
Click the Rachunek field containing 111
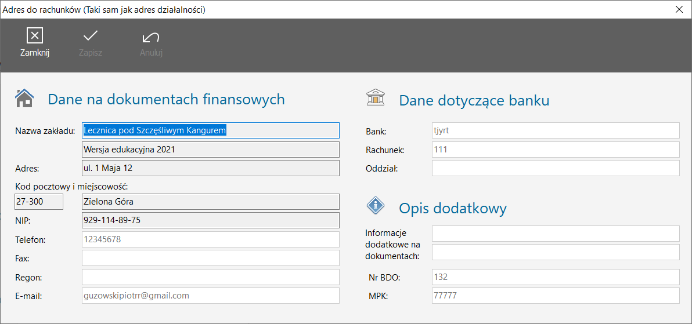coord(556,150)
